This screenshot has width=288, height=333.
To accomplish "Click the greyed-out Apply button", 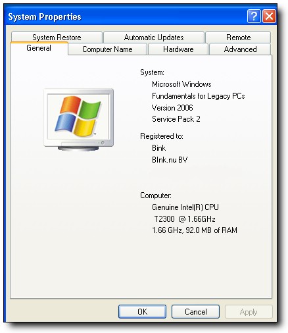I will coord(249,311).
